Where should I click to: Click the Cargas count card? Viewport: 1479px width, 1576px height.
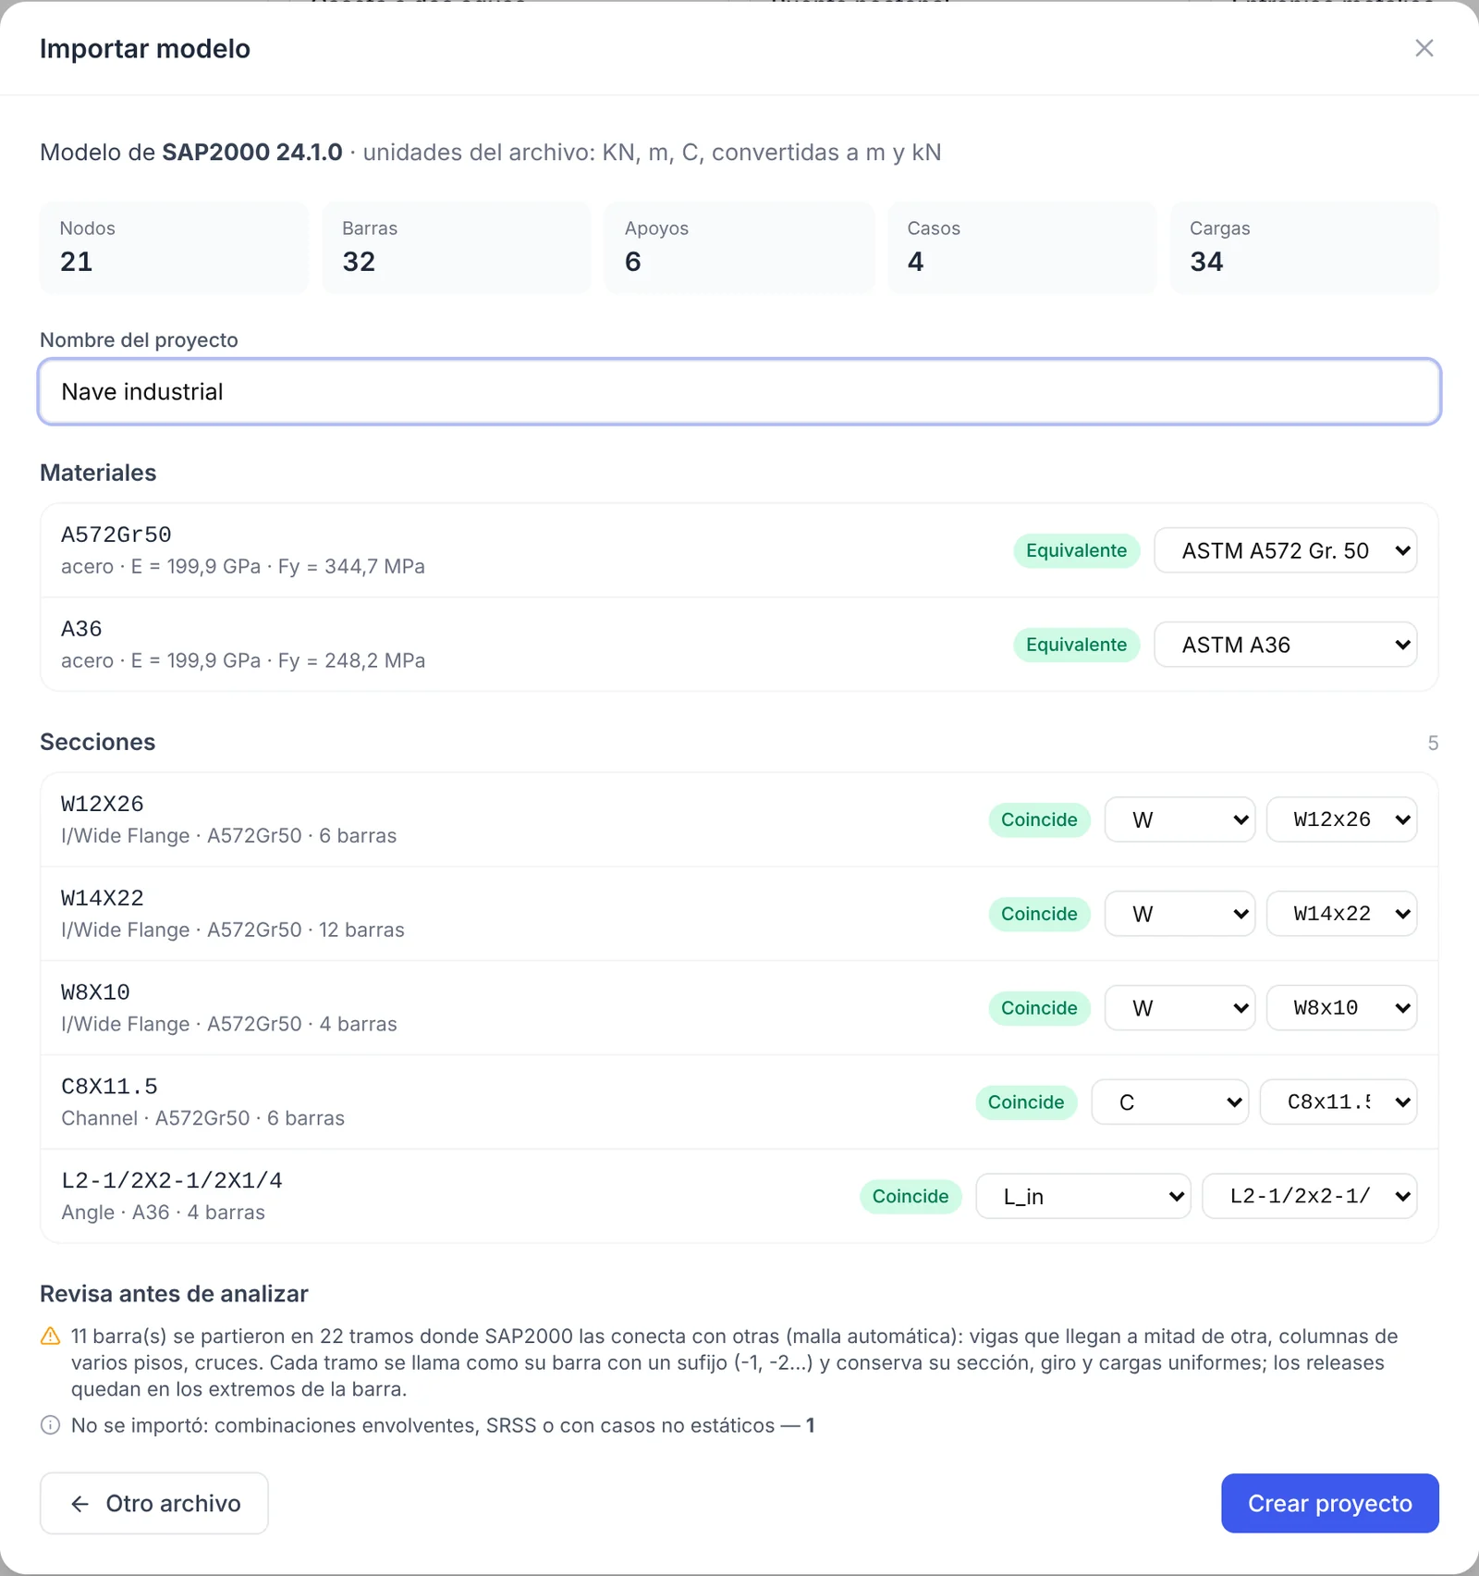(x=1305, y=248)
